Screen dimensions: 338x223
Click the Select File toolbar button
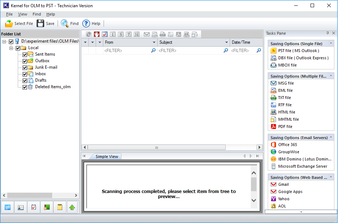(x=19, y=23)
